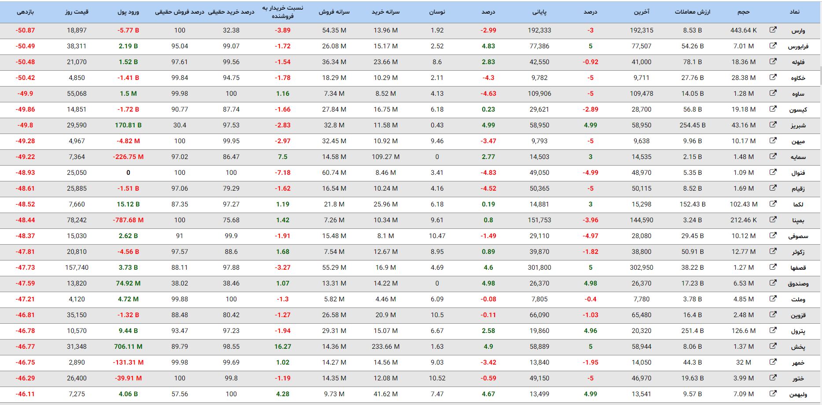Open external link icon for پترول
822x405 pixels.
[773, 330]
